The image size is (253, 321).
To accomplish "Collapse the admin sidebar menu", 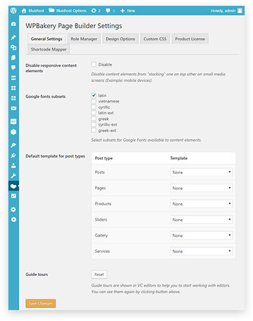I will 13,220.
